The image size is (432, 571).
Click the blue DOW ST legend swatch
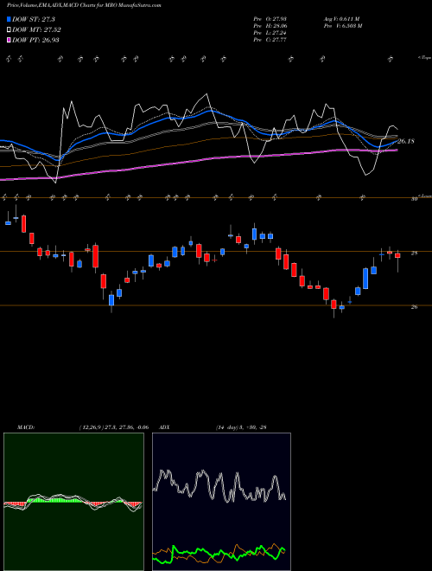click(9, 19)
